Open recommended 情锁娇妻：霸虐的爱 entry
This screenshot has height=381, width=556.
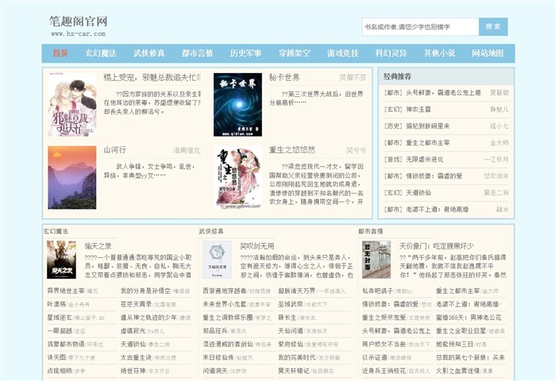434,176
